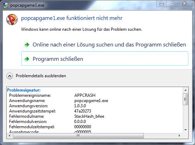Click the PopCap logo icon in dialog

point(12,20)
